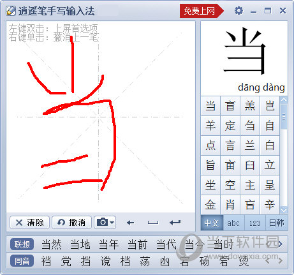This screenshot has height=275, width=294.
Task: Insert a space with the space-bar icon
Action: (153, 223)
